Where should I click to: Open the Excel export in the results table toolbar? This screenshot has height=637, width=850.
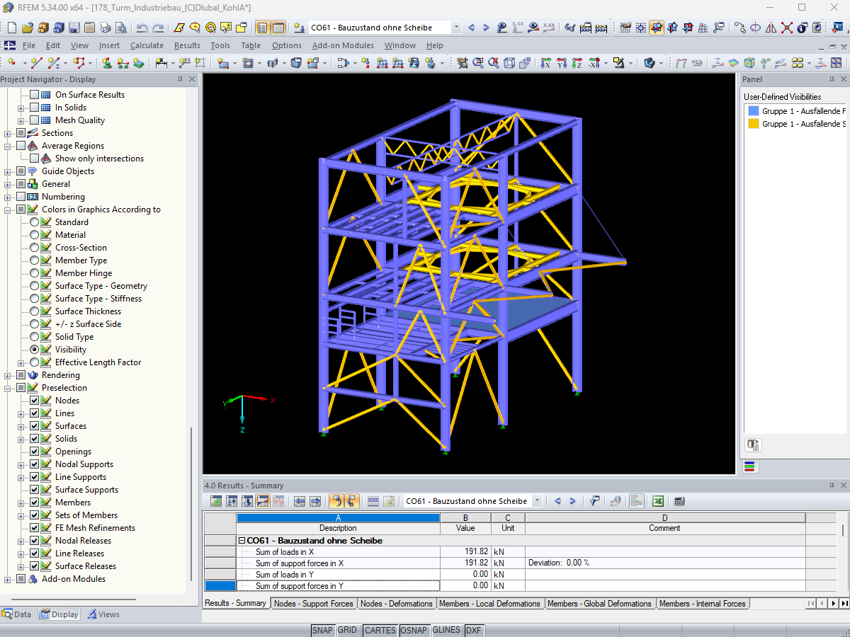coord(657,500)
